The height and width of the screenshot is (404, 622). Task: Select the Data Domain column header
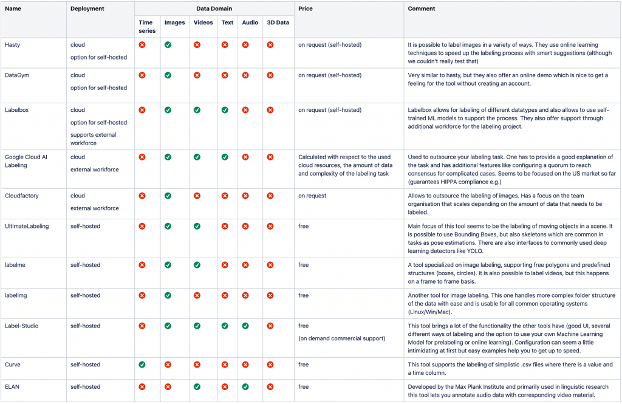[x=214, y=9]
